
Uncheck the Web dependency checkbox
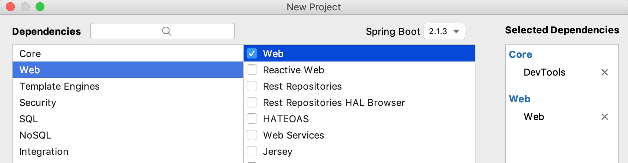[252, 54]
